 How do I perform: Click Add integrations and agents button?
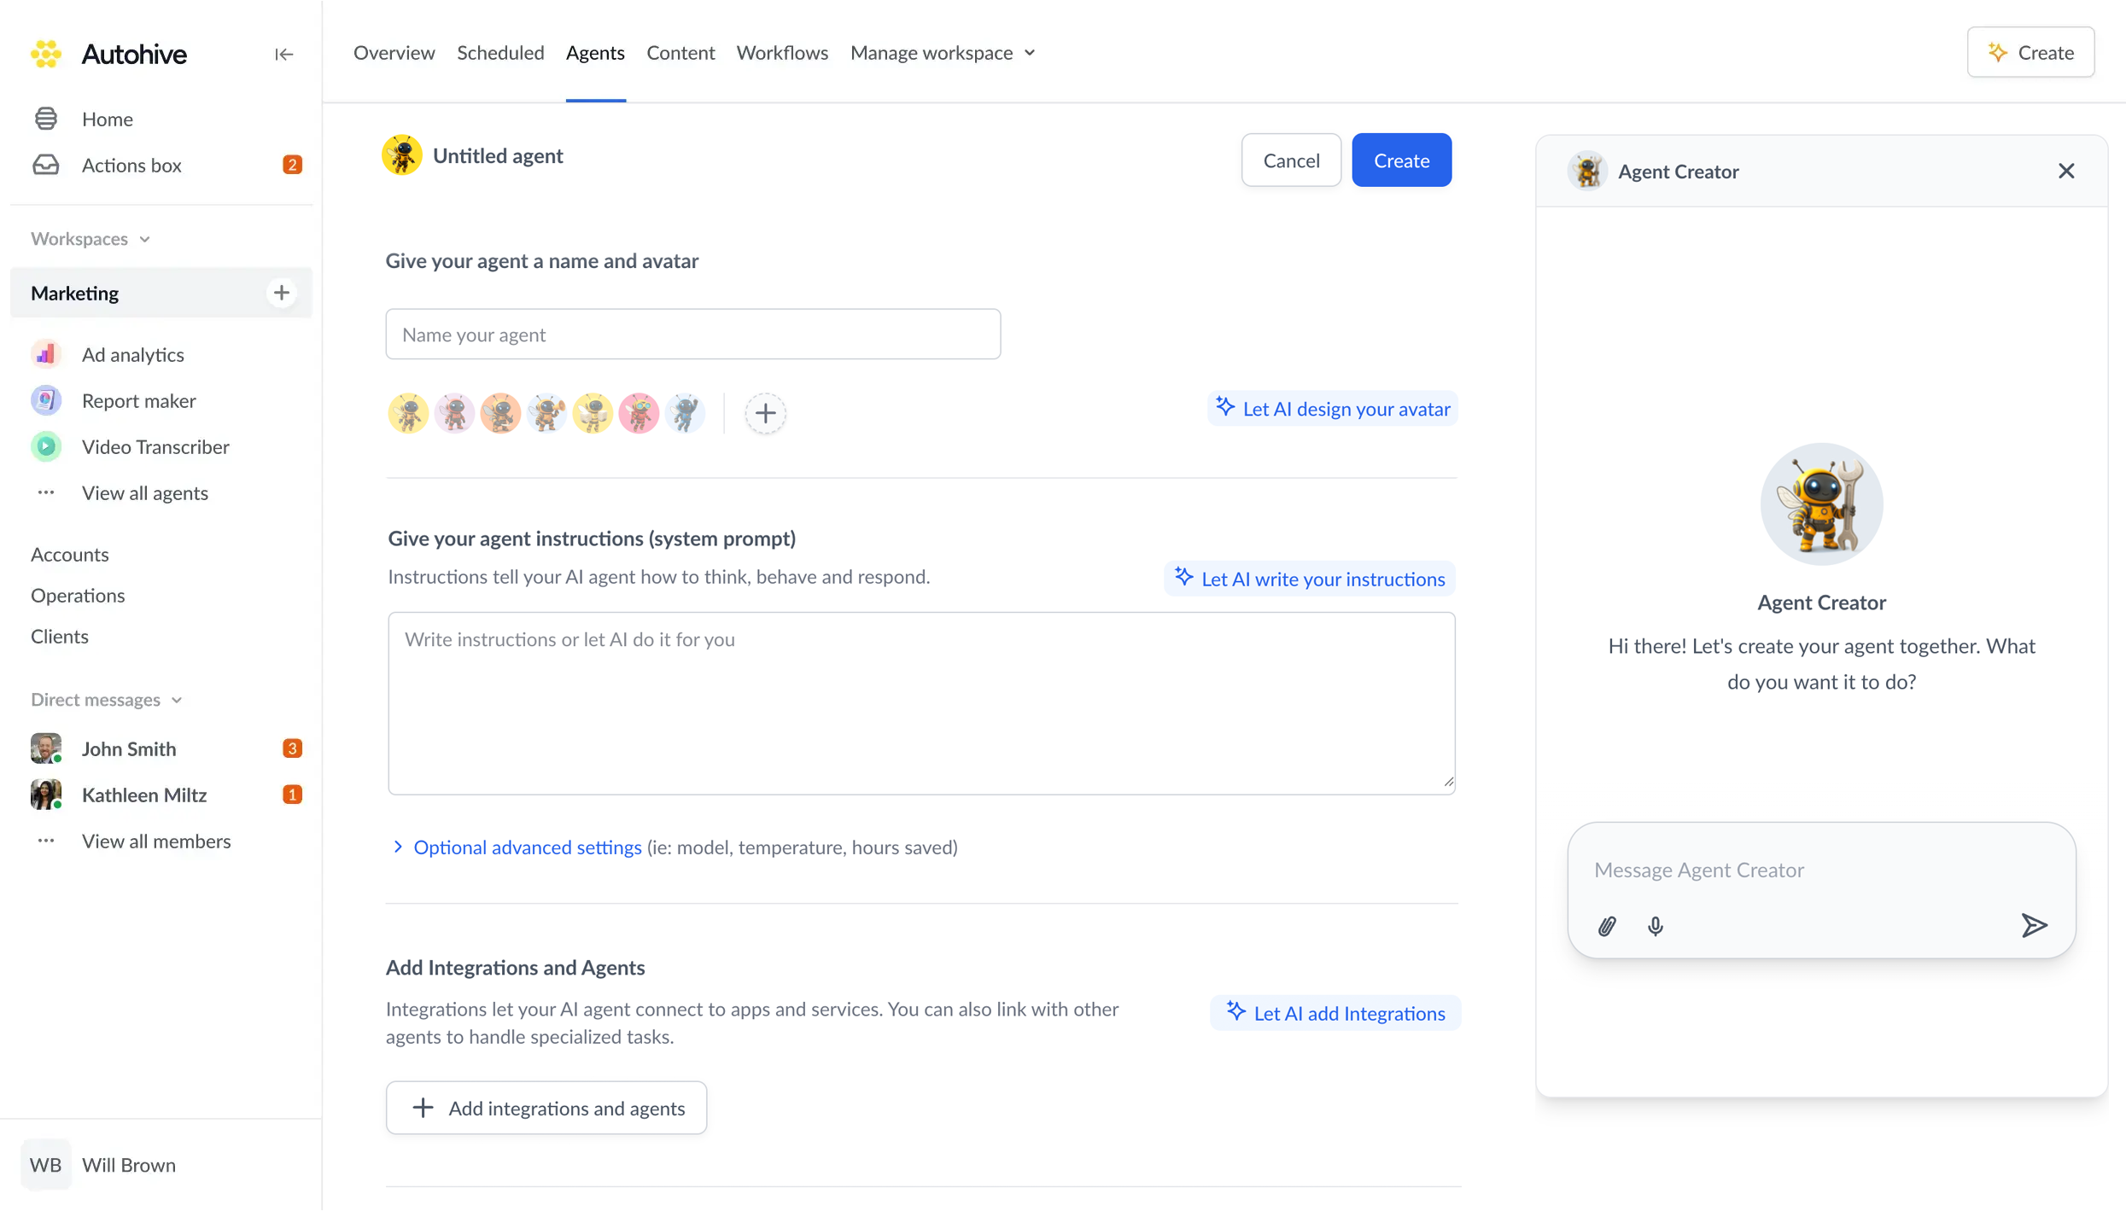tap(546, 1108)
